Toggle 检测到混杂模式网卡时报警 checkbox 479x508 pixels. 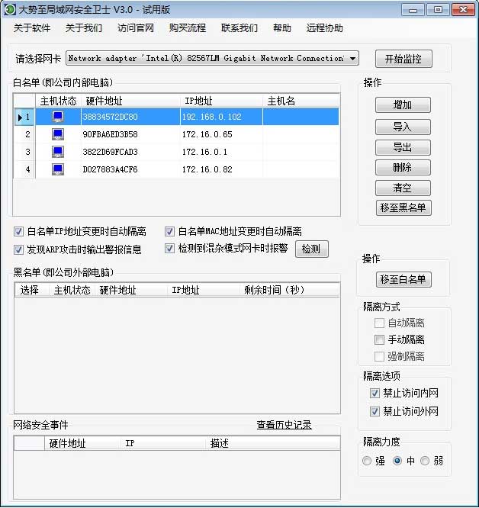coord(169,249)
